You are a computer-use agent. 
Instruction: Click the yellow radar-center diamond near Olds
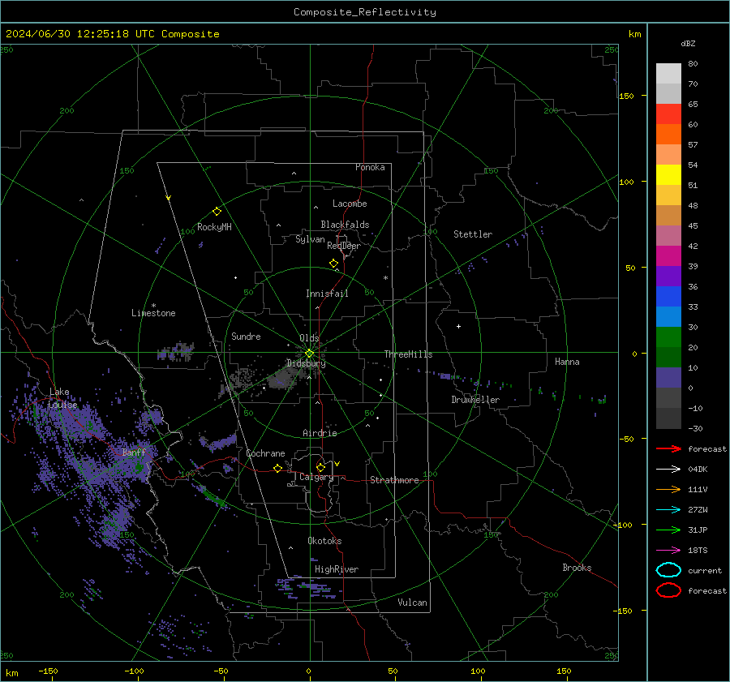309,354
